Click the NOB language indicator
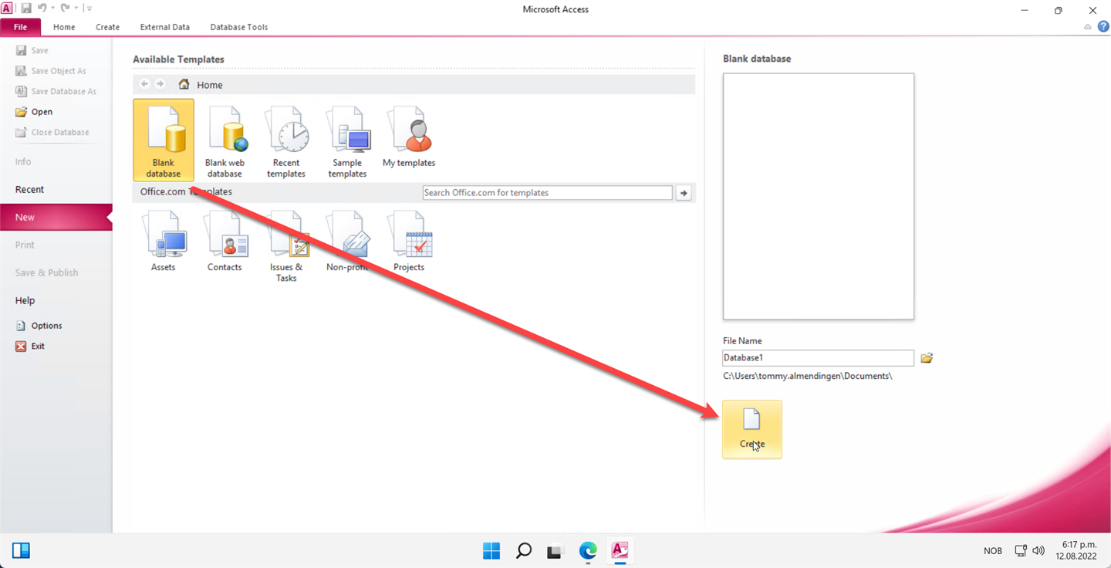 (x=993, y=551)
